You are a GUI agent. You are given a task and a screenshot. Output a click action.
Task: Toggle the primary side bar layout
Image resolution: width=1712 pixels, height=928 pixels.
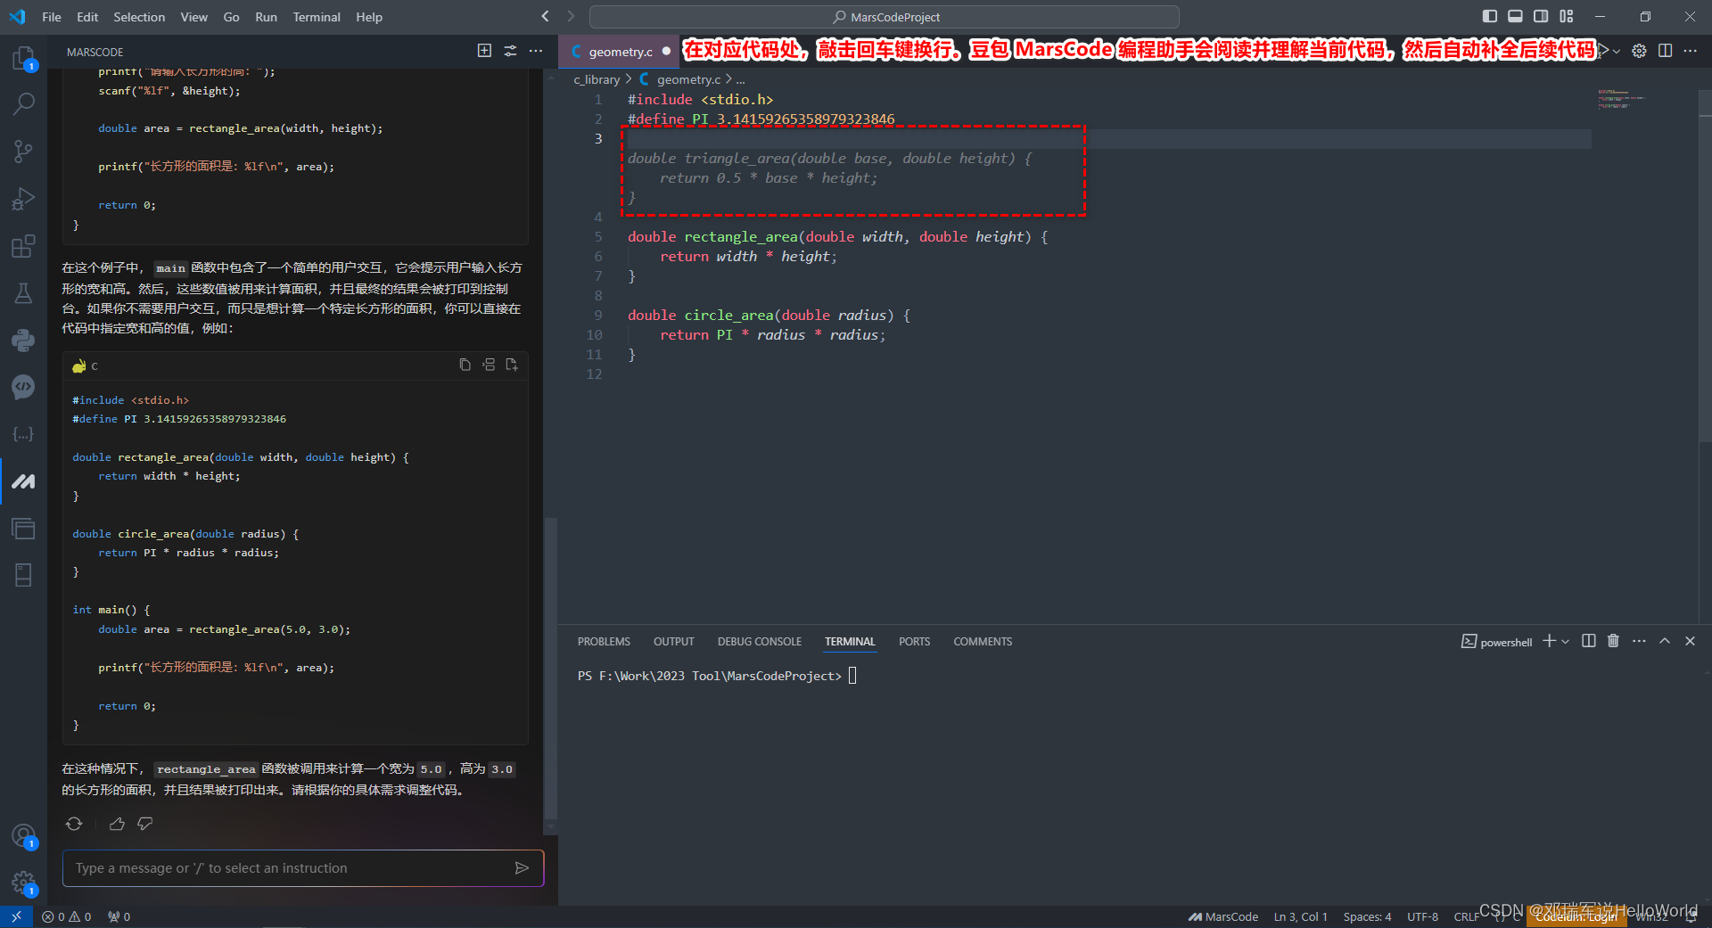1489,16
